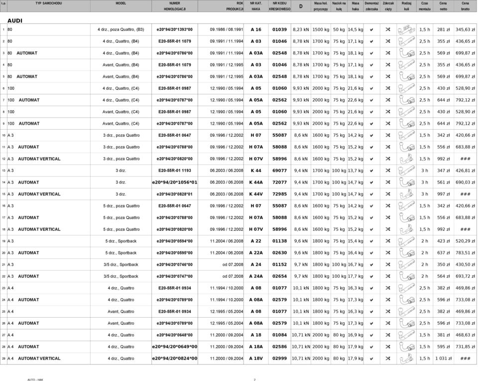
Task: Click the AUDI section heading
Action: click(15, 21)
